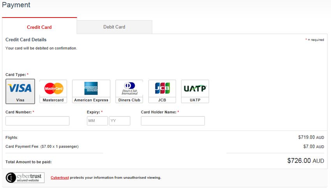Focus the Card Holder Name field
Image resolution: width=331 pixels, height=189 pixels.
[173, 121]
